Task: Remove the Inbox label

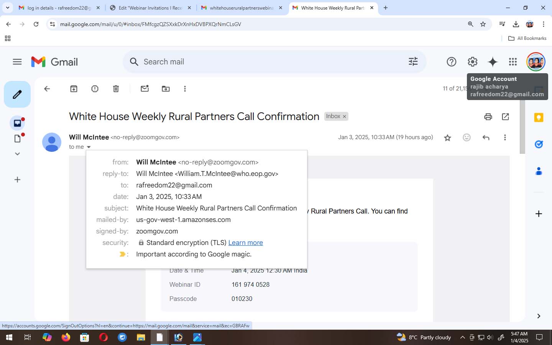Action: 344,117
